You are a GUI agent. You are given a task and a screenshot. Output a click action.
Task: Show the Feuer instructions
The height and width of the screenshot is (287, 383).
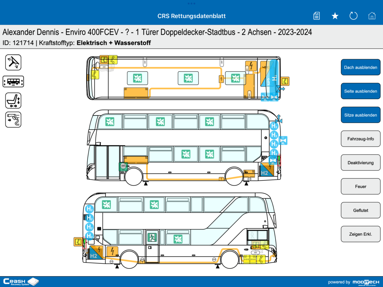[361, 186]
